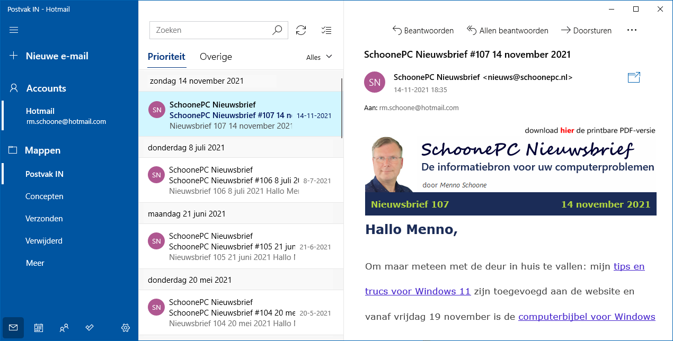
Task: Select the donderdag 20 mei 2021 header
Action: pos(240,280)
